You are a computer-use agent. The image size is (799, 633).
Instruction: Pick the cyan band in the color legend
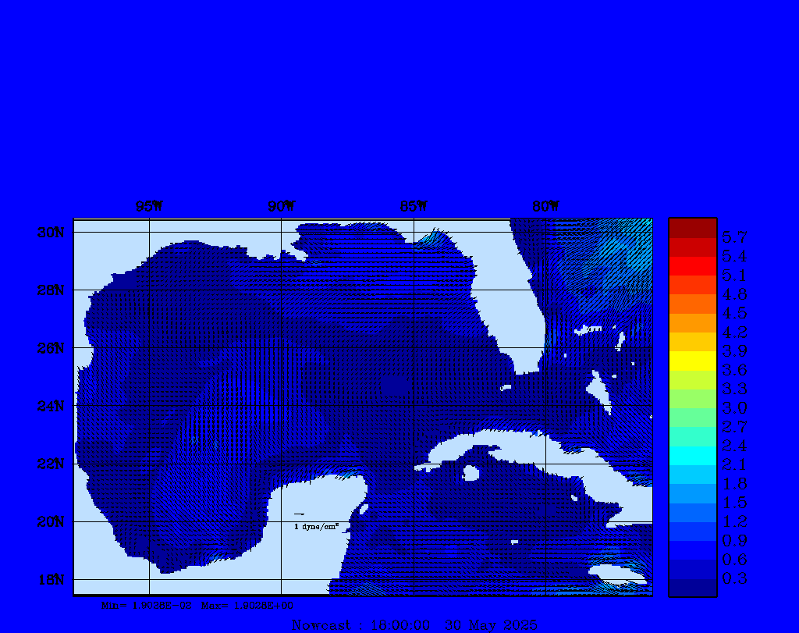click(x=692, y=455)
